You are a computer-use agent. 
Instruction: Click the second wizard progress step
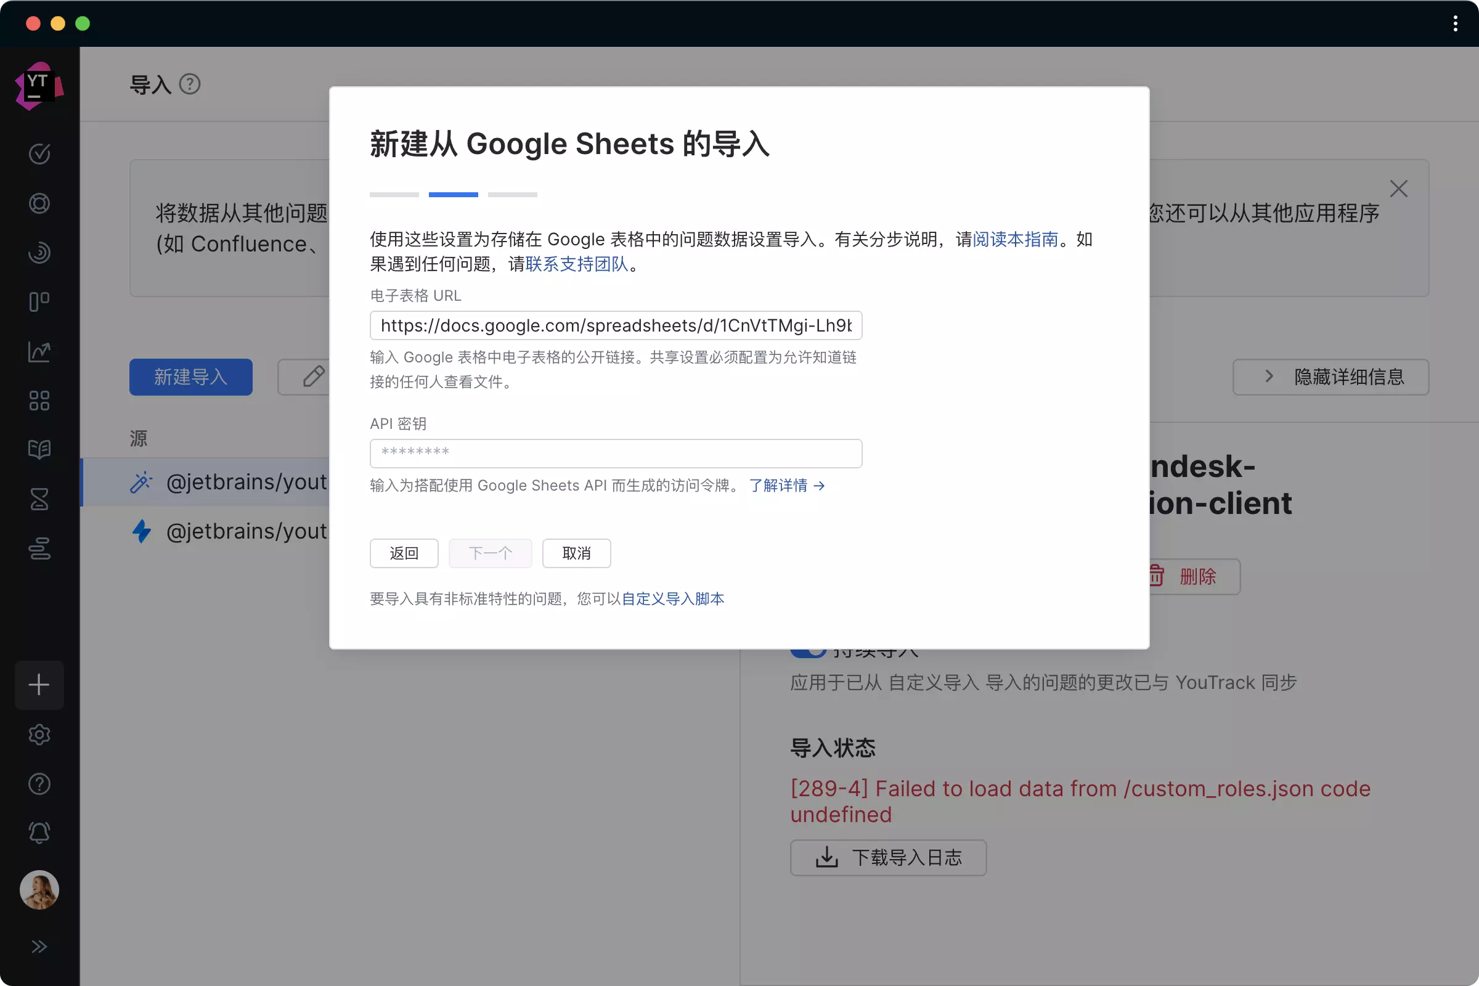pyautogui.click(x=453, y=194)
